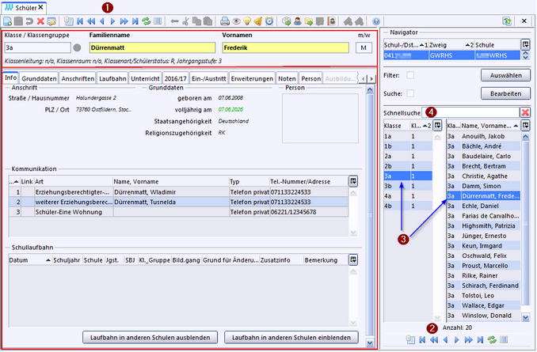This screenshot has width=537, height=352.
Task: Clear Schnellsuche with the red X icon
Action: tap(524, 113)
